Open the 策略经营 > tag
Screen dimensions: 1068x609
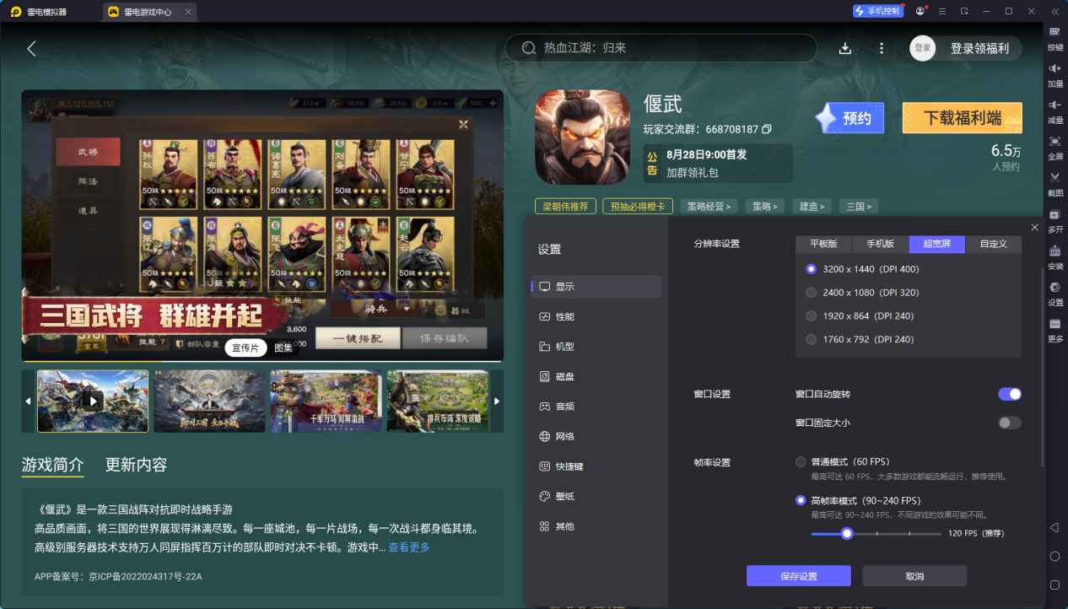coord(709,206)
